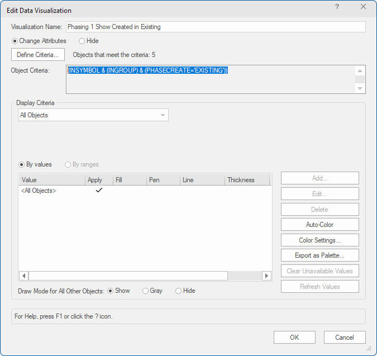Select the Hide radio option at top
377x356 pixels.
tap(82, 41)
